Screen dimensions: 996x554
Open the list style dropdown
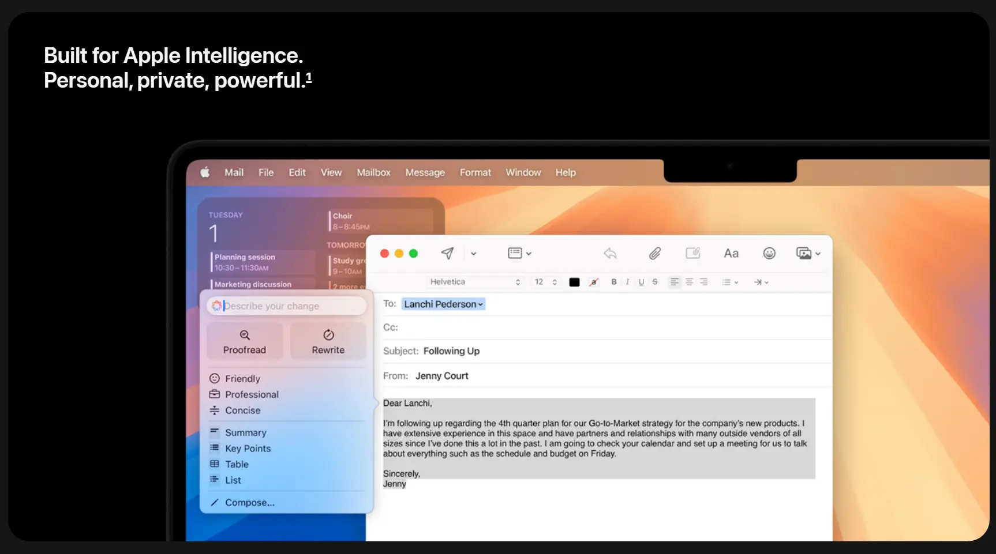[x=730, y=282]
